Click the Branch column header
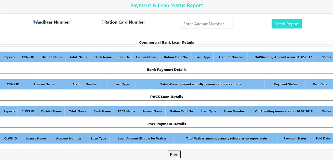This screenshot has width=333, height=161. [x=123, y=57]
